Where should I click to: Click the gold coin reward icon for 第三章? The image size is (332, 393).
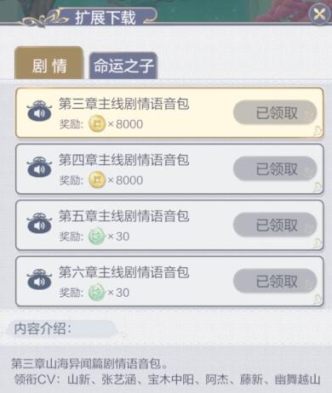97,124
